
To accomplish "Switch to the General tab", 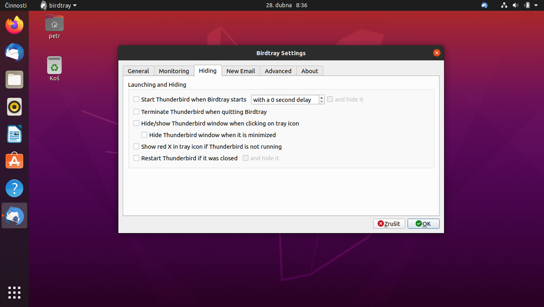I will pyautogui.click(x=138, y=71).
